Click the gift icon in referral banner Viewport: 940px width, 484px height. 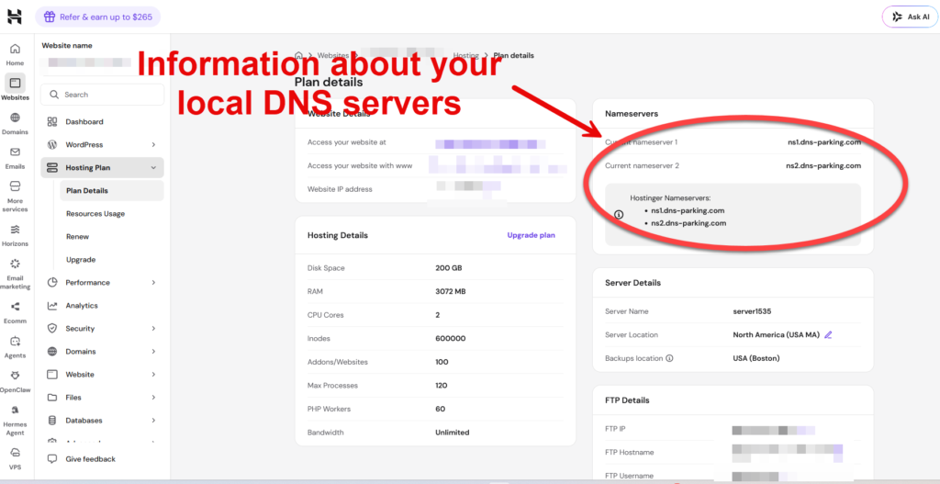(50, 17)
